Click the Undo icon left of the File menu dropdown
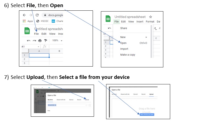Image resolution: width=204 pixels, height=126 pixels. pyautogui.click(x=109, y=28)
